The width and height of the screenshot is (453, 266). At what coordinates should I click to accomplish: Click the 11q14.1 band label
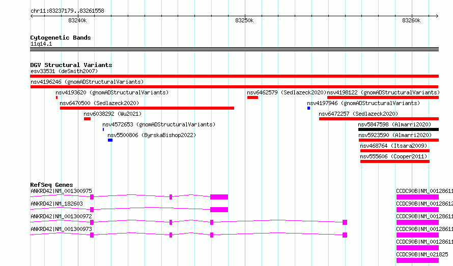41,44
